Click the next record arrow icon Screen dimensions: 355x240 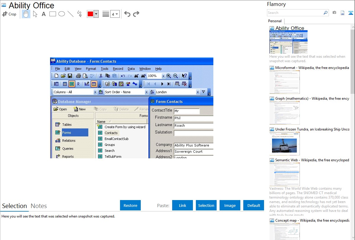click(162, 84)
